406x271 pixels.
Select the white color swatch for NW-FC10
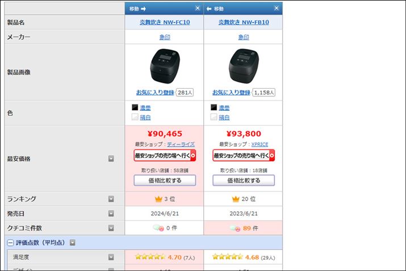[135, 117]
